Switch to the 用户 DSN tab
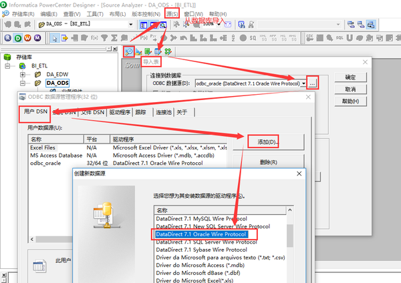 tap(35, 111)
